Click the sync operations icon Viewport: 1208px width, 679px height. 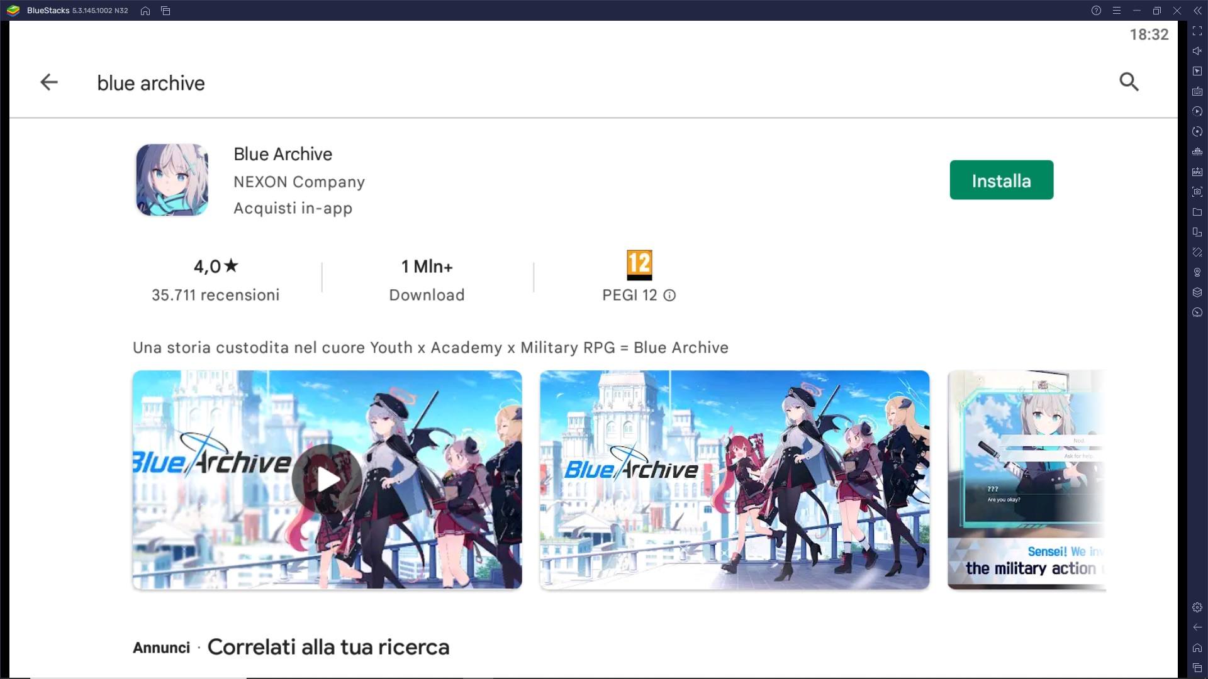[1197, 131]
